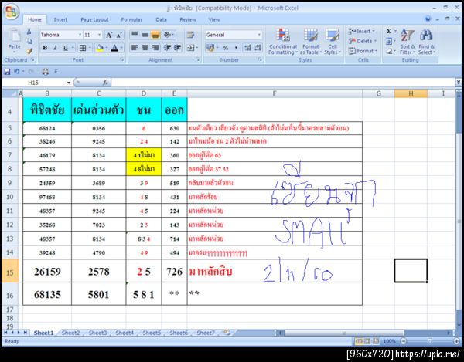The height and width of the screenshot is (362, 464).
Task: Click Increase Indent icon
Action: 178,48
